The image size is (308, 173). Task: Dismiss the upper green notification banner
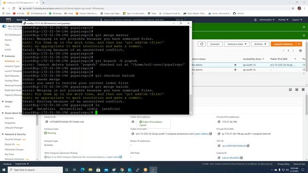click(x=304, y=27)
